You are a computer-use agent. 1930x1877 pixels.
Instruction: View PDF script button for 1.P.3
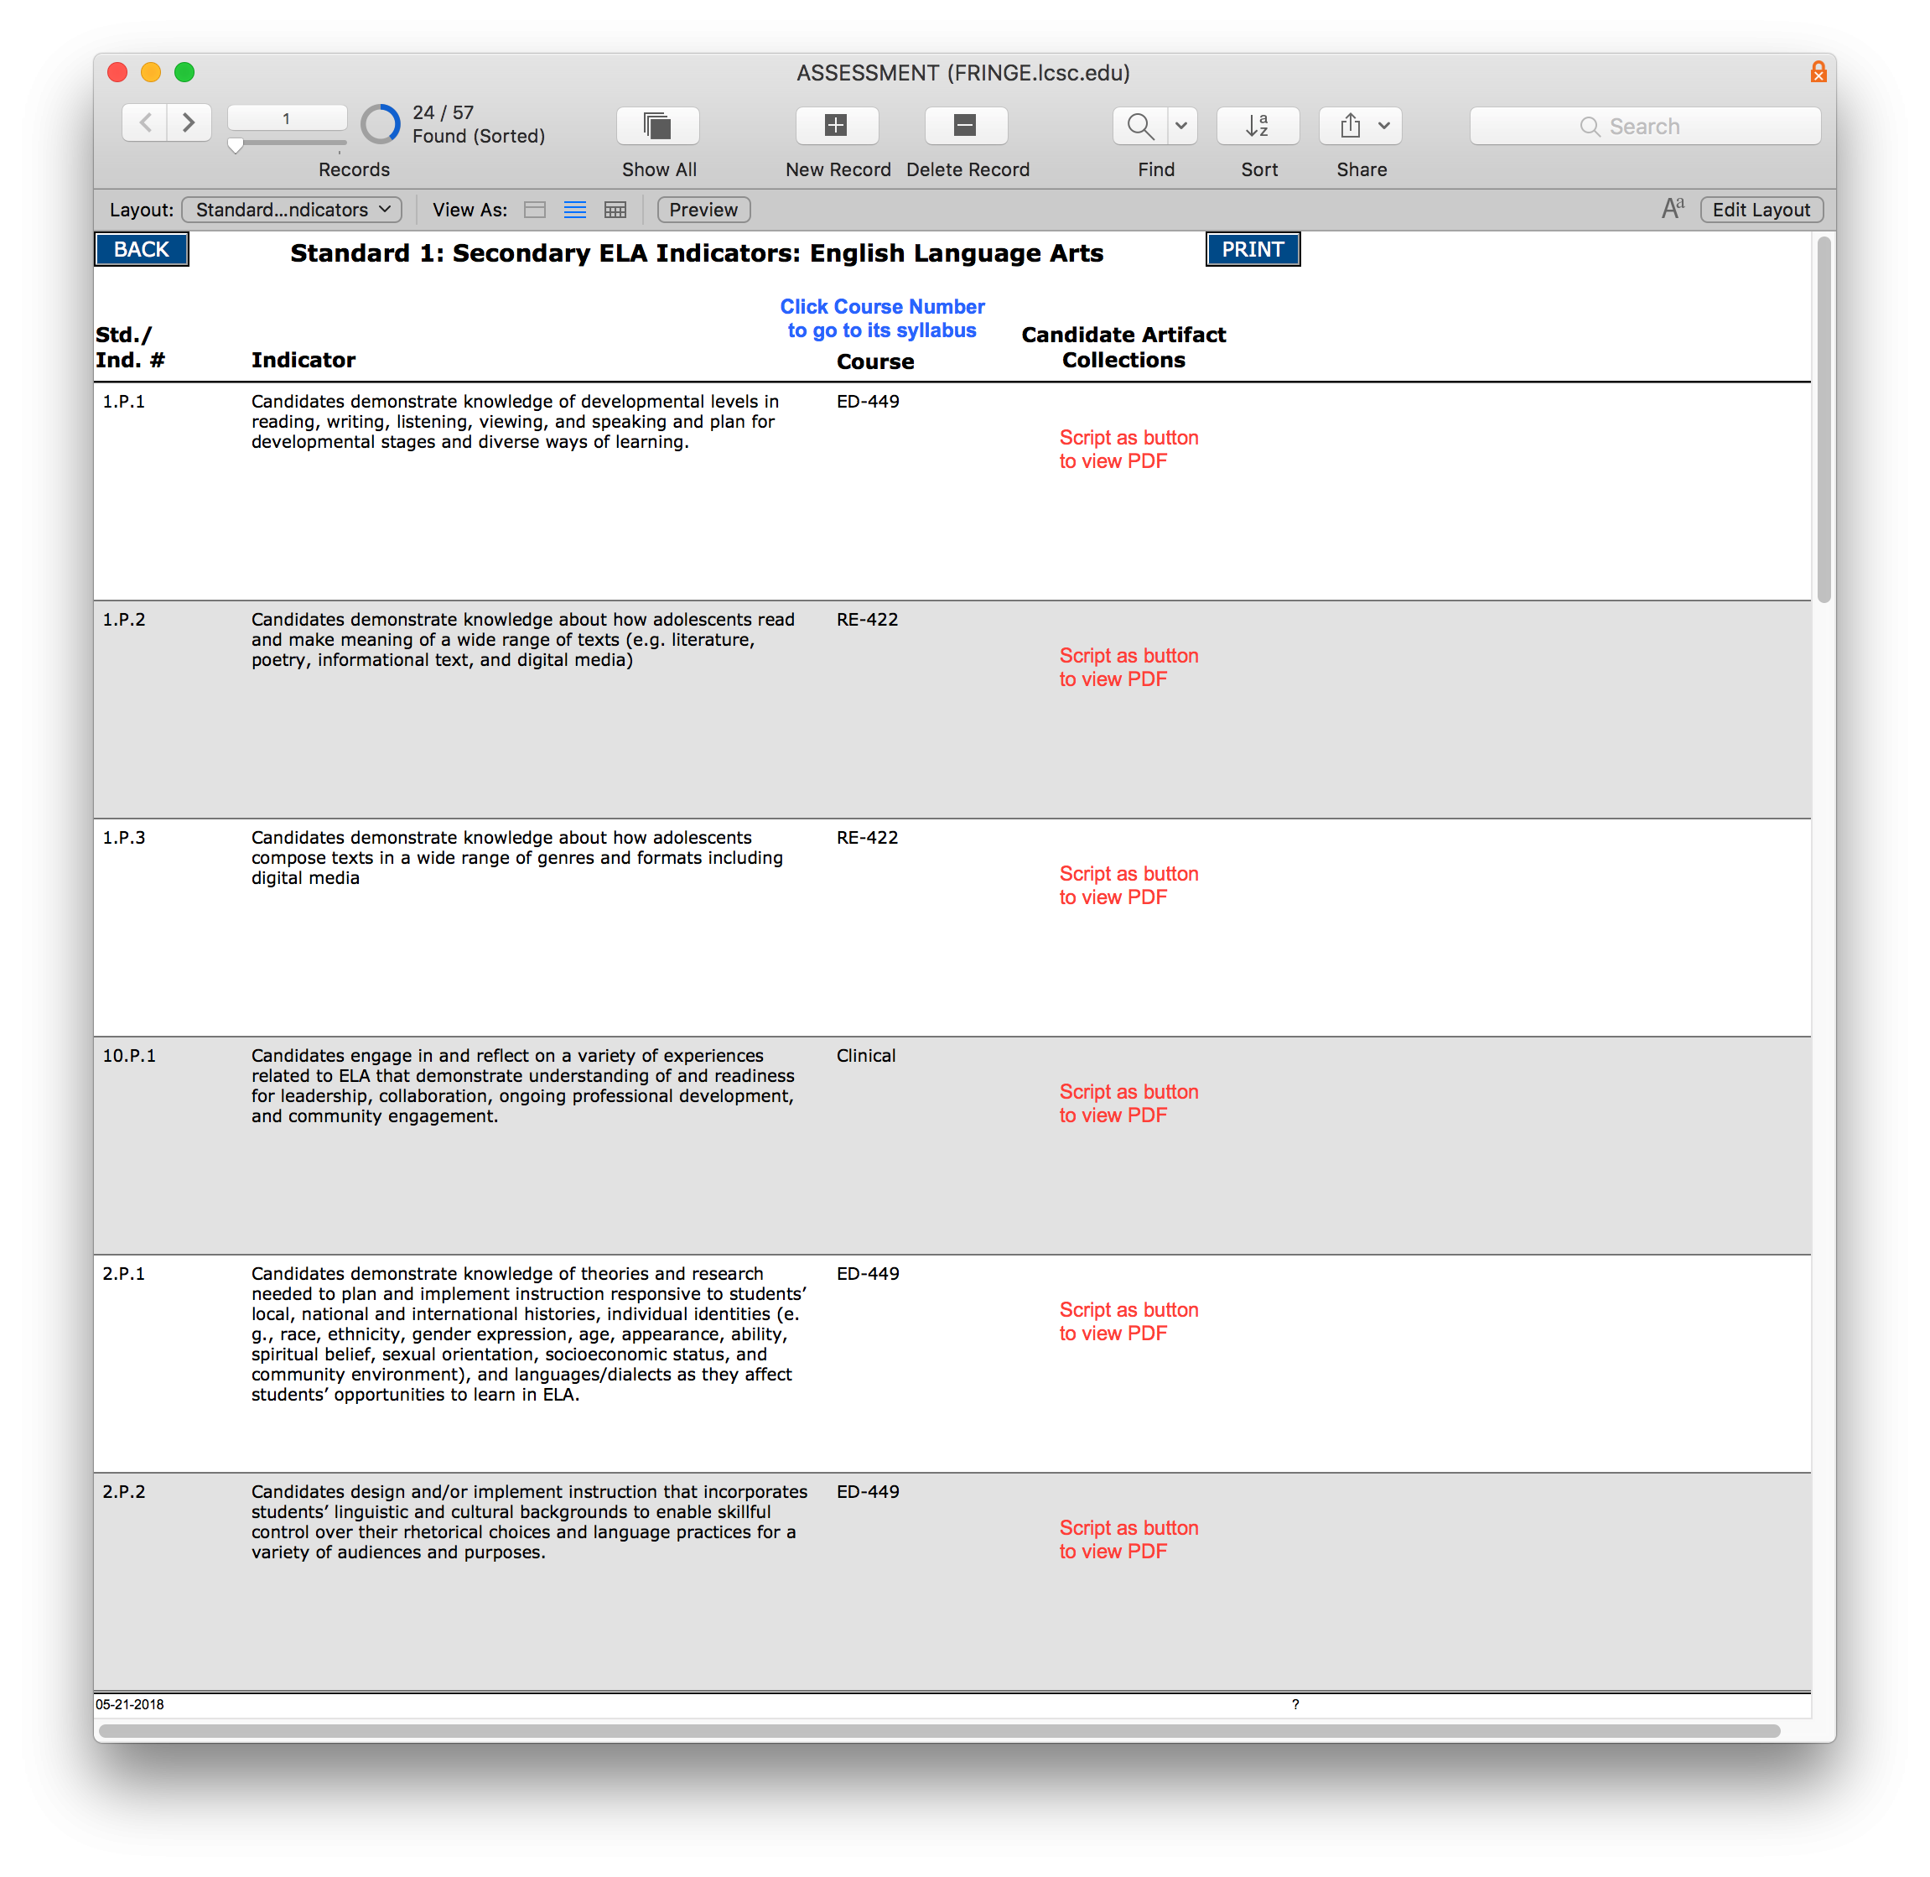pyautogui.click(x=1128, y=884)
